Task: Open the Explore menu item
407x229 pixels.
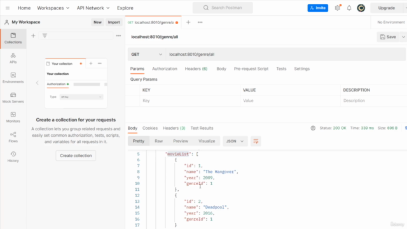Action: point(125,8)
